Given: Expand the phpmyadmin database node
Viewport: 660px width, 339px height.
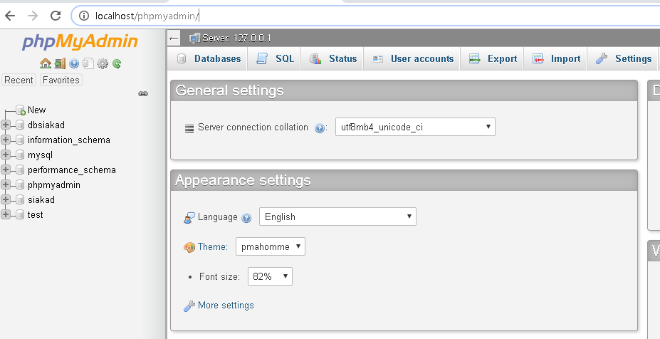Looking at the screenshot, I should [6, 184].
